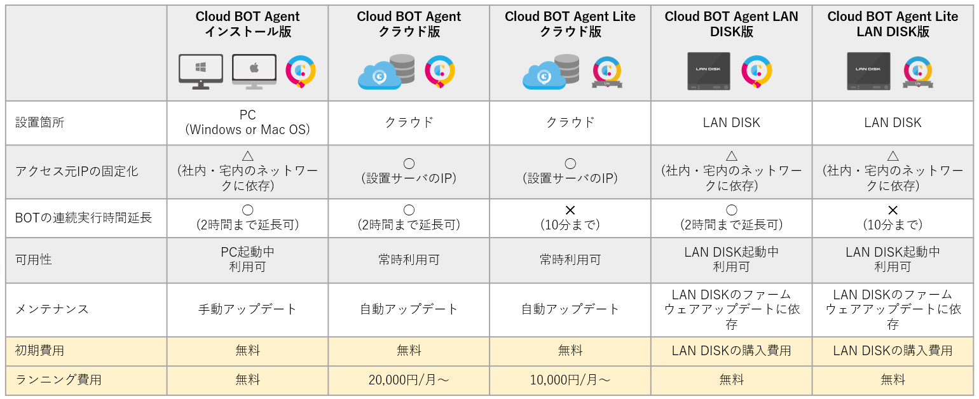Click the Lite badge logo under Lite LAN DISK版
Image resolution: width=979 pixels, height=399 pixels.
(x=917, y=72)
